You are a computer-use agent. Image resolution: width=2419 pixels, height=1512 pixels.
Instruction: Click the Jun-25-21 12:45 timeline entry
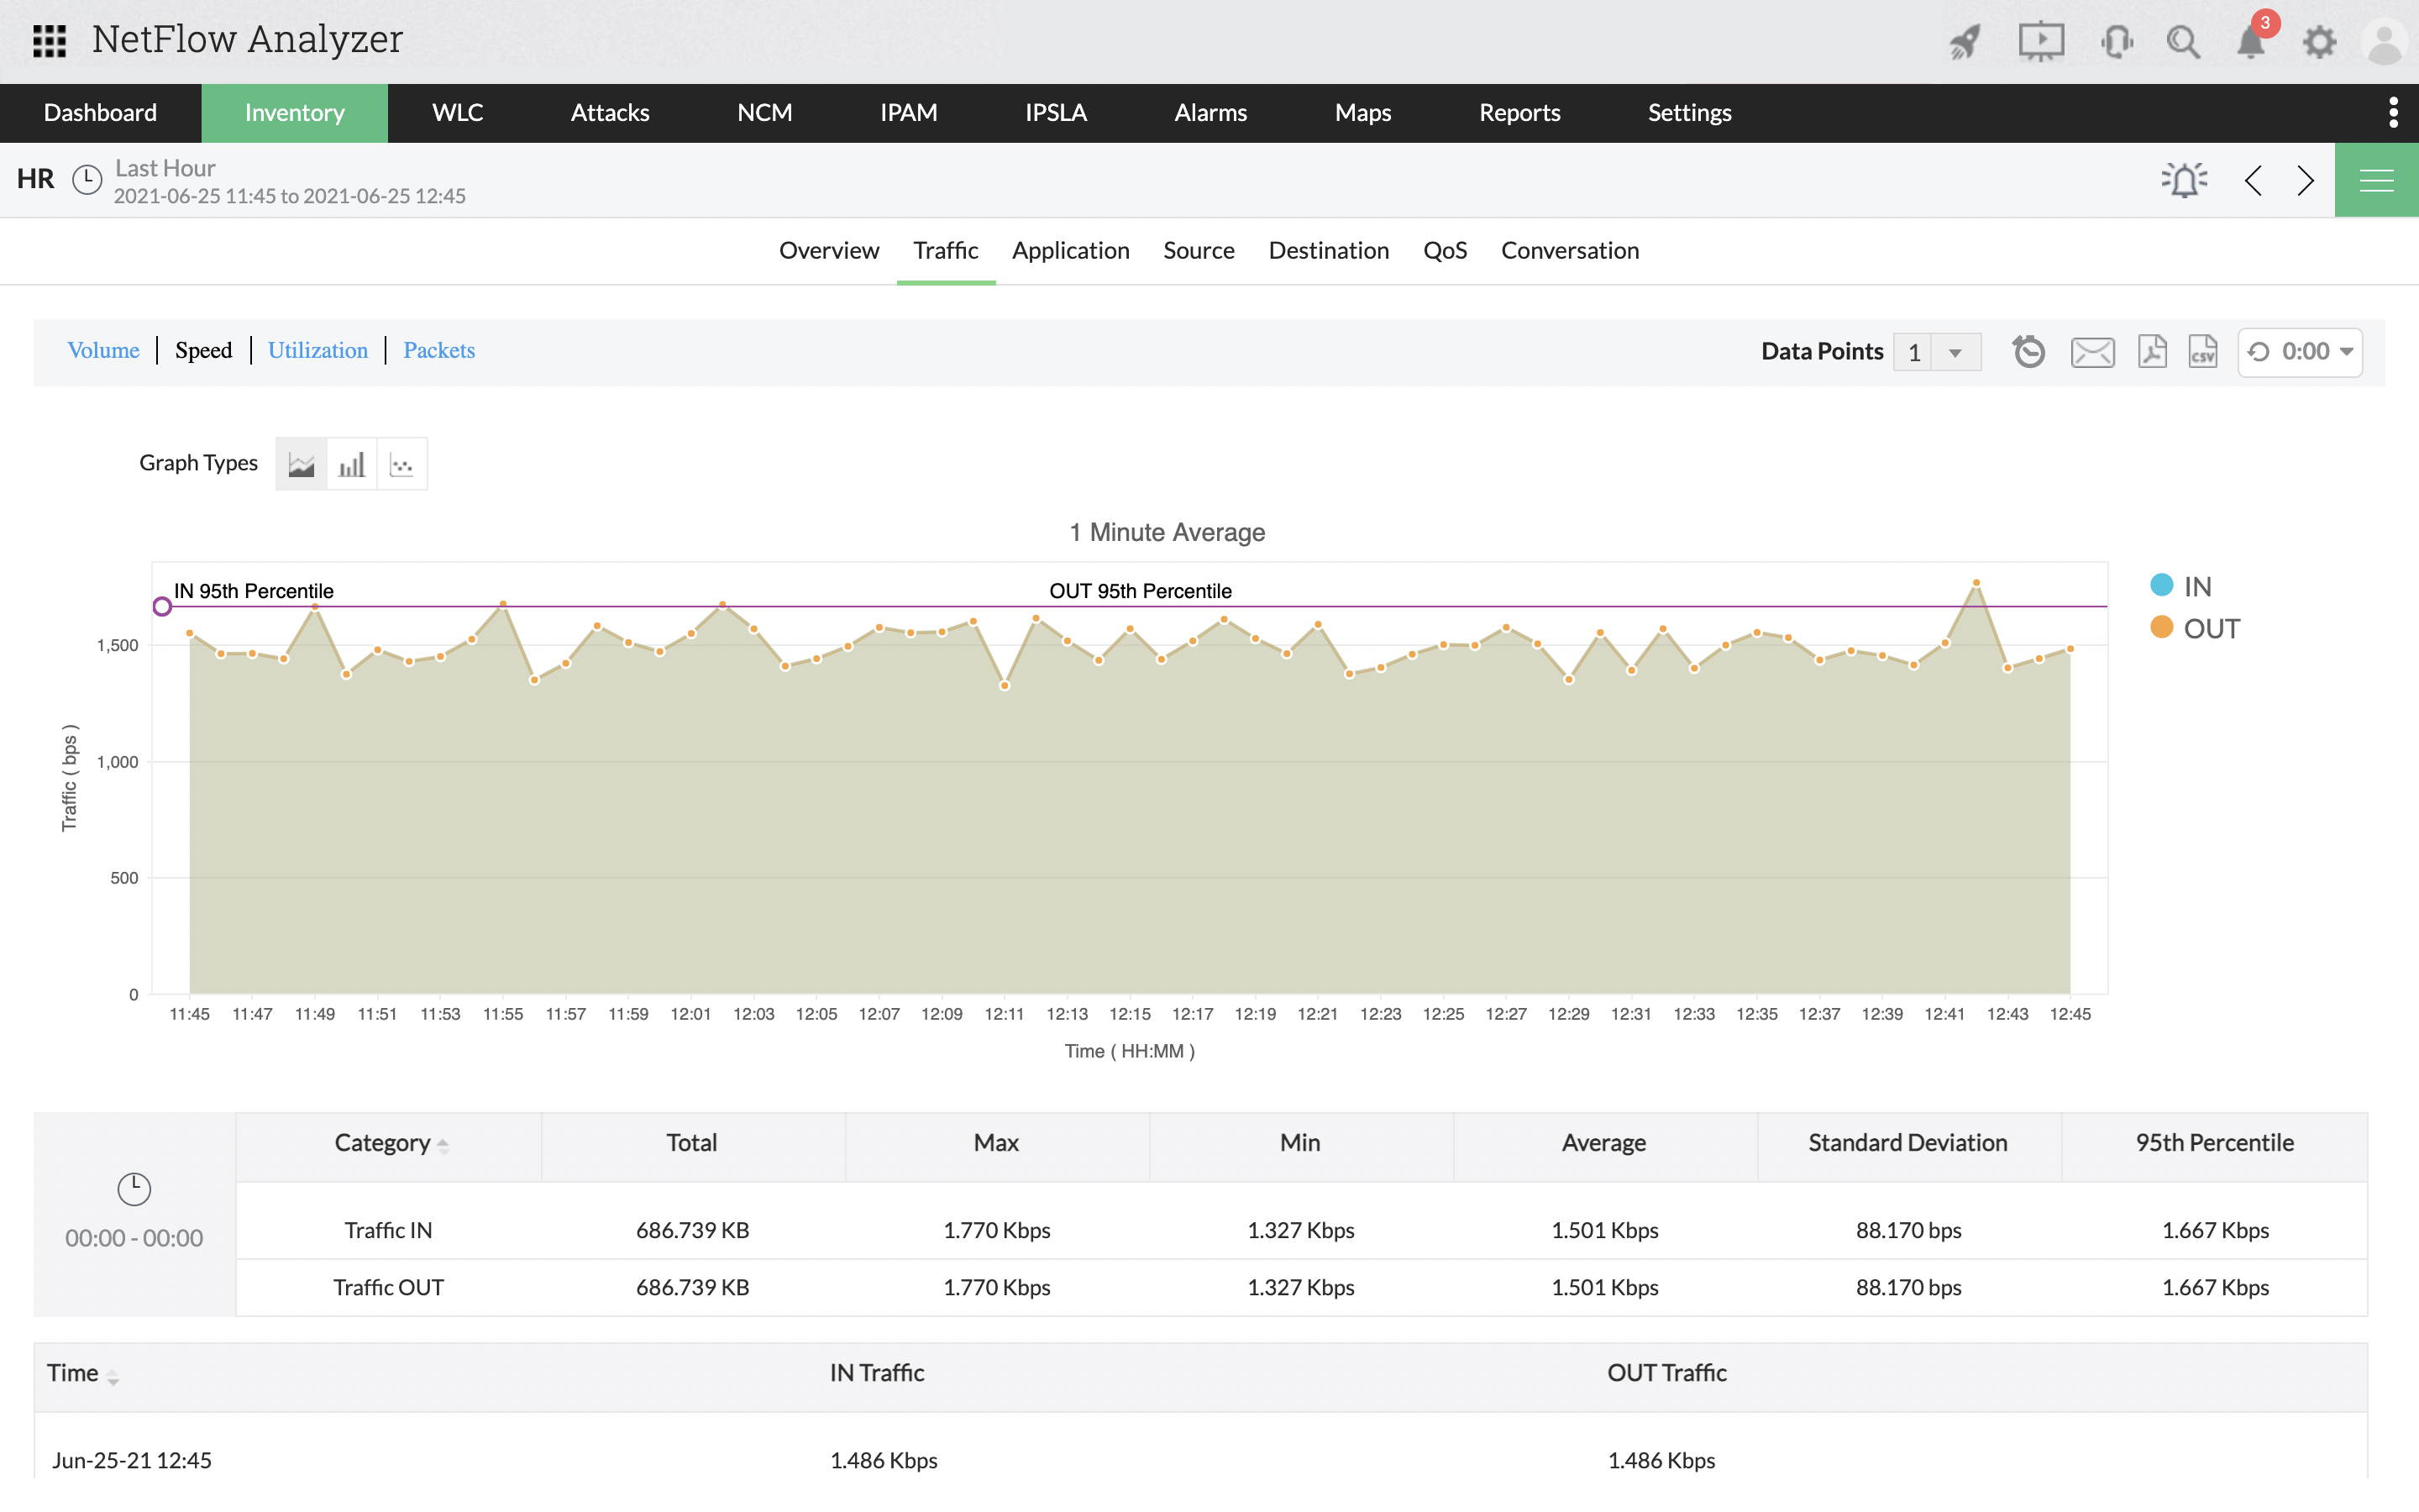coord(133,1460)
